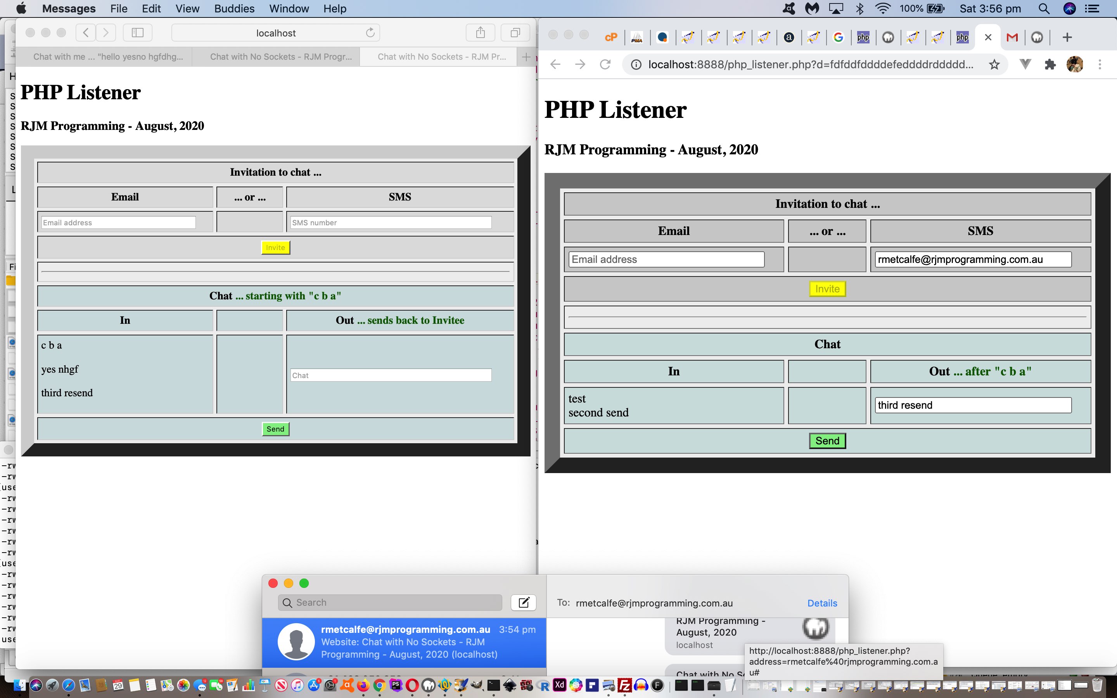
Task: Open Chrome's Extensions puzzle icon
Action: (1050, 65)
